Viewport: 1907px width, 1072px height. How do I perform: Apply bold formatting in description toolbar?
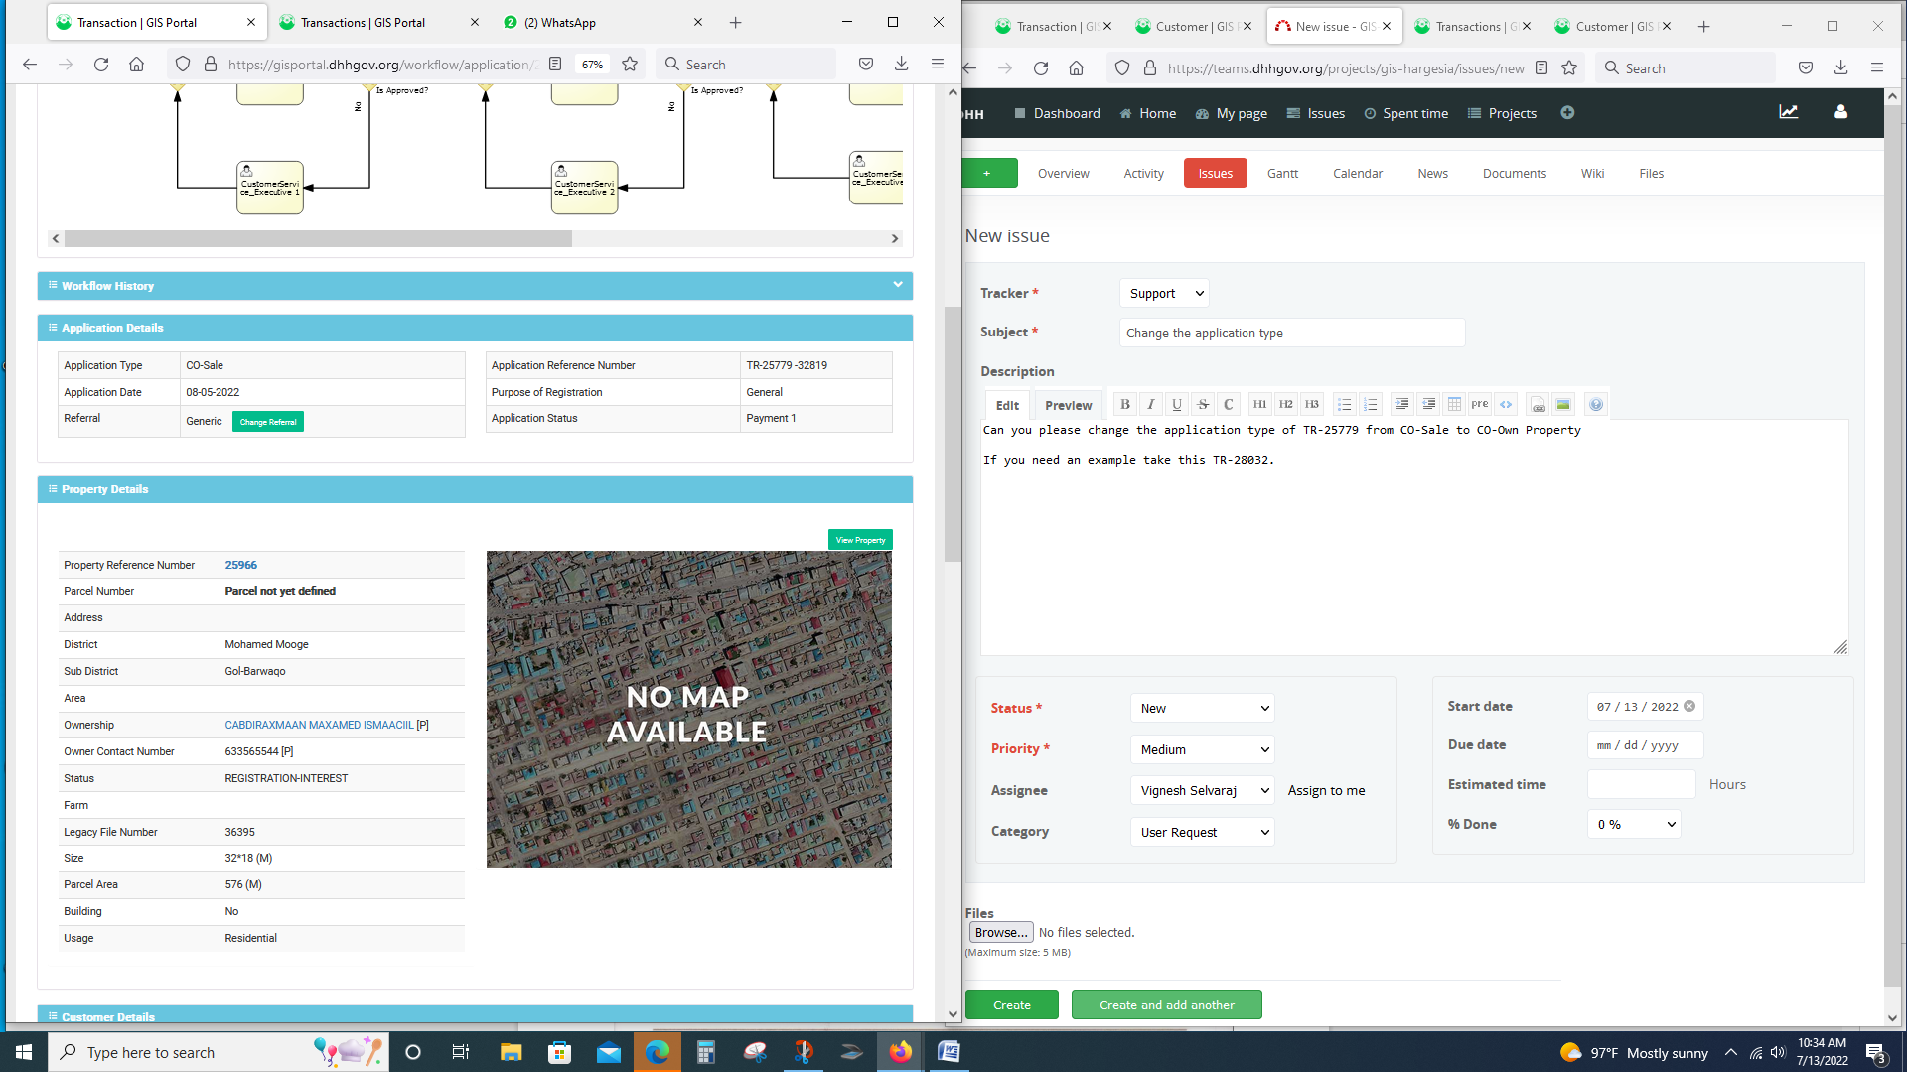(x=1124, y=404)
